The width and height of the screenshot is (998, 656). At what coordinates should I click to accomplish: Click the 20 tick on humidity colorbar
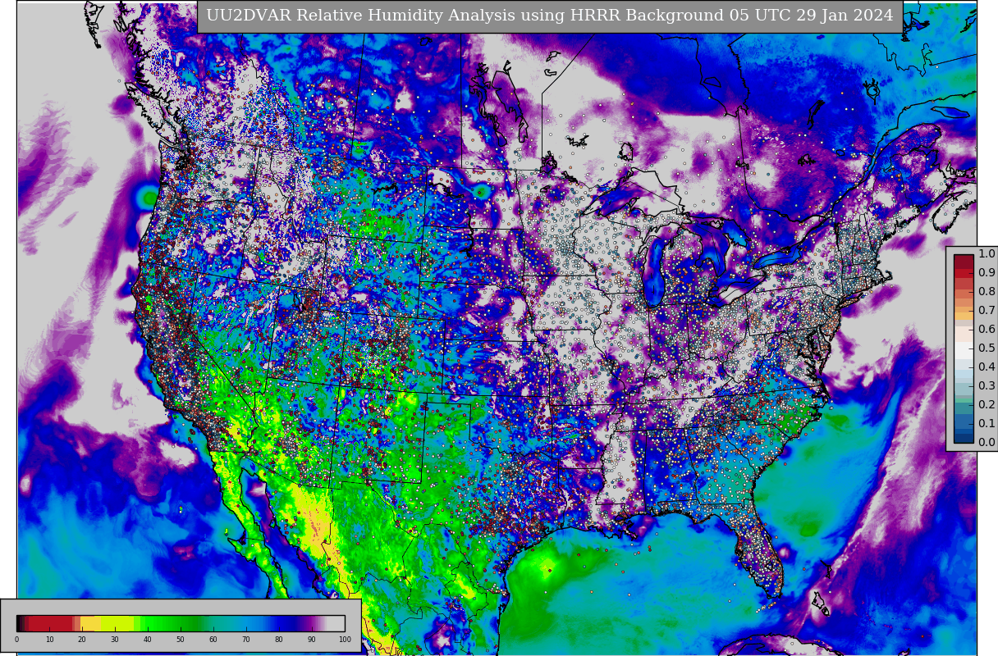[82, 640]
